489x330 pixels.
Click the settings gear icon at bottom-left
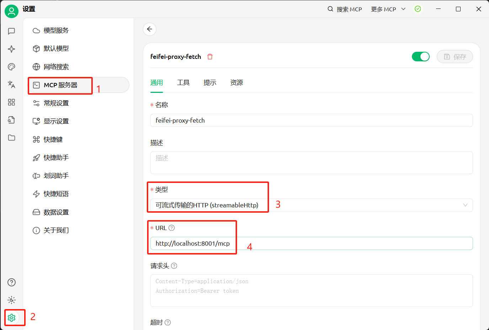(11, 318)
